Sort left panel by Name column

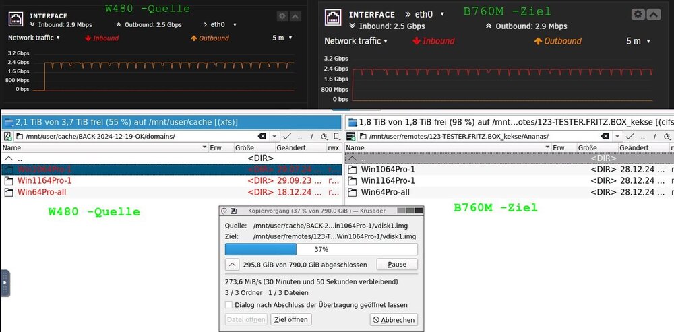[x=104, y=147]
